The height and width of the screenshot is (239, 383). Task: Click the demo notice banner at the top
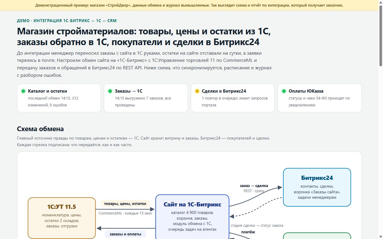pyautogui.click(x=189, y=5)
